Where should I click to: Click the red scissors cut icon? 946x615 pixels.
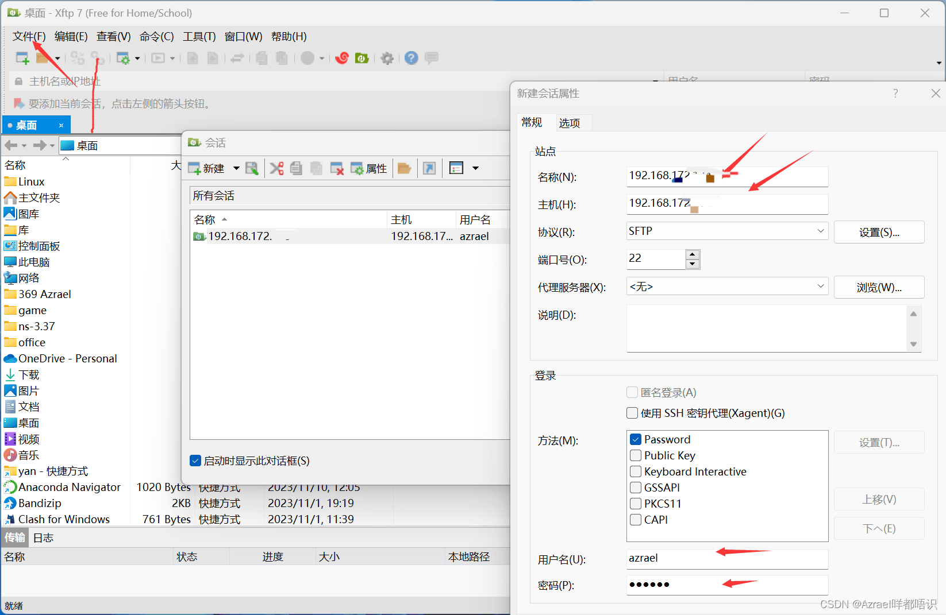click(x=276, y=168)
